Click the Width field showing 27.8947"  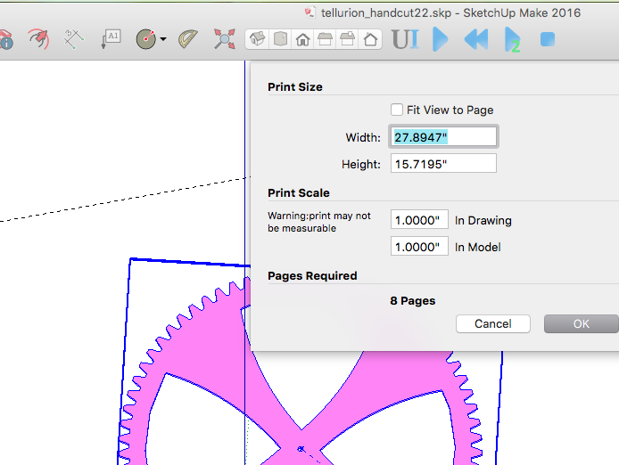443,137
